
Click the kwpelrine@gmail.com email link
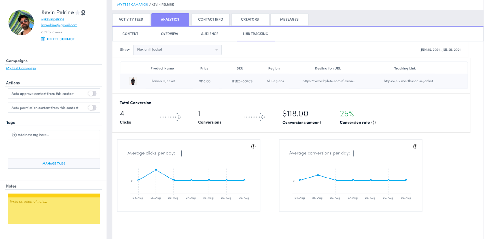pos(59,25)
